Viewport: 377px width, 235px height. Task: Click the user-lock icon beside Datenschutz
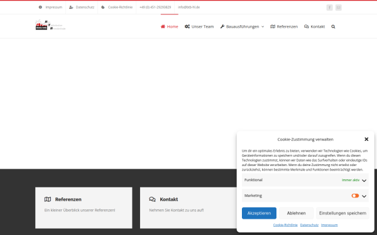click(71, 7)
